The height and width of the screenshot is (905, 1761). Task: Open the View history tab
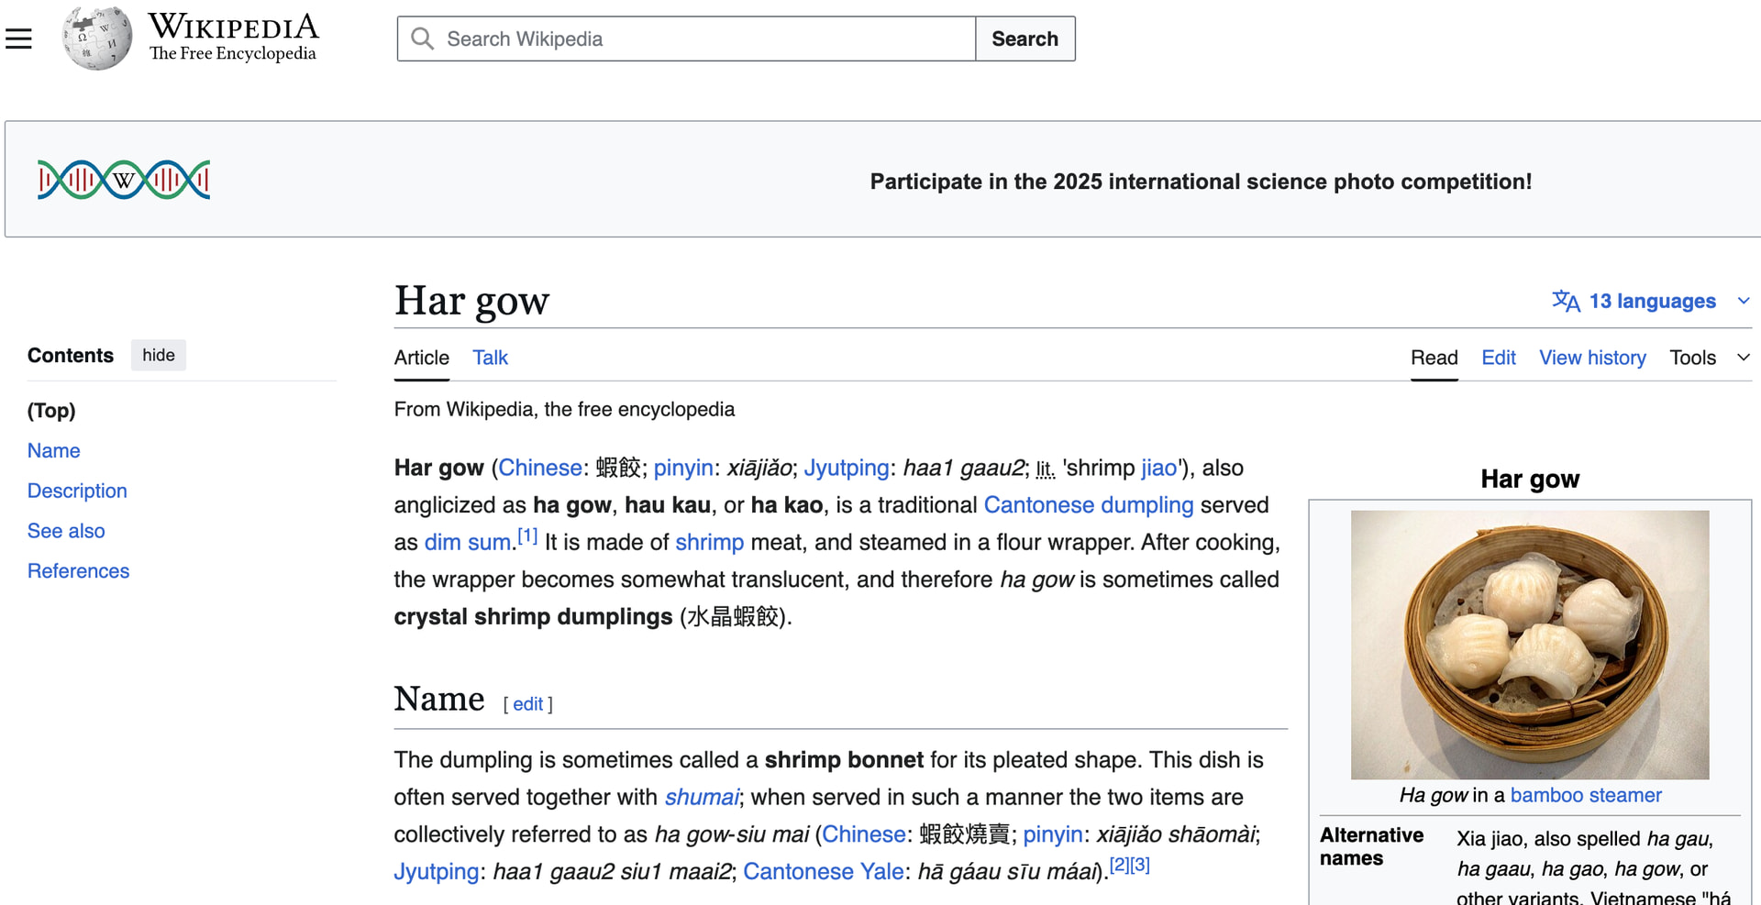click(1591, 358)
